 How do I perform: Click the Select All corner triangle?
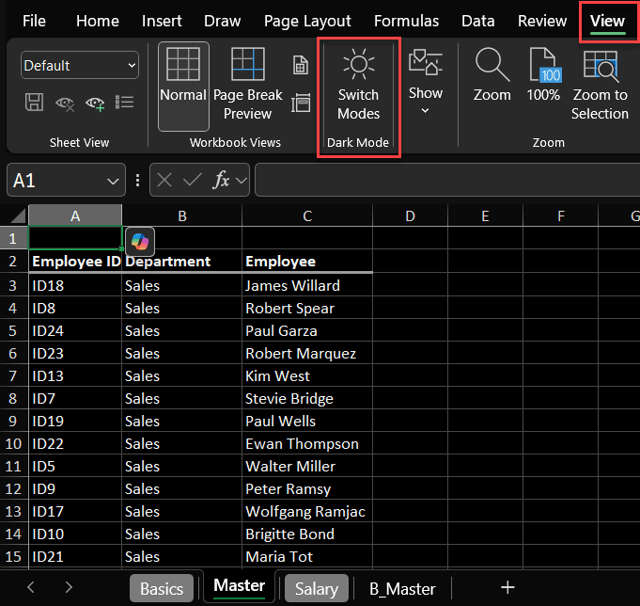coord(18,215)
